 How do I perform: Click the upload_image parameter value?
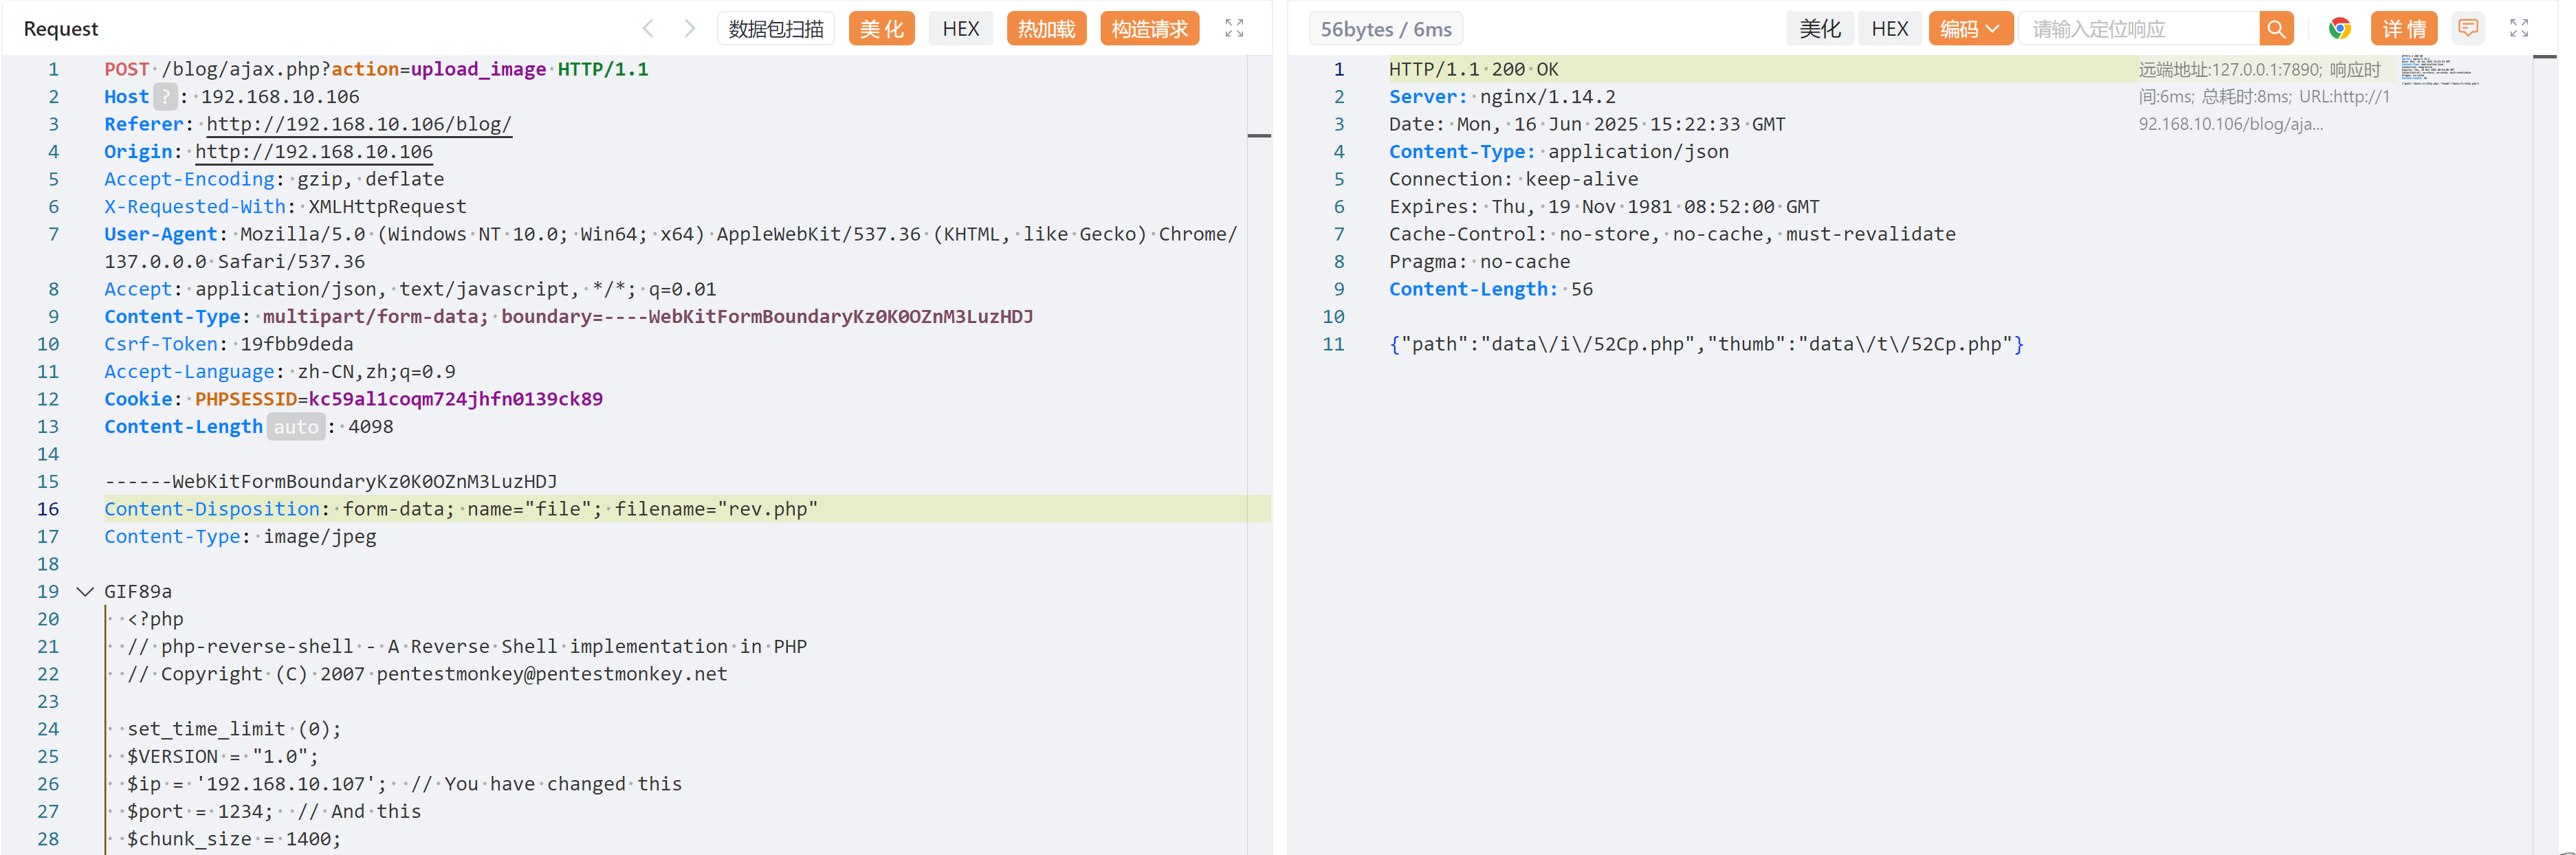[x=478, y=69]
